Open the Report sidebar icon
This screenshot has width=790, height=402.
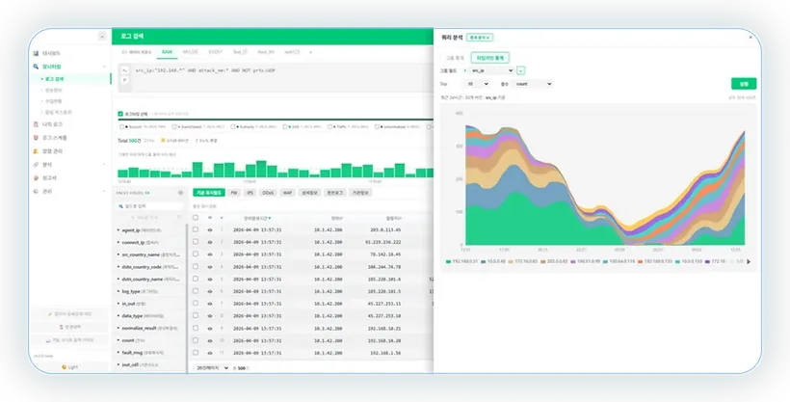click(x=36, y=178)
